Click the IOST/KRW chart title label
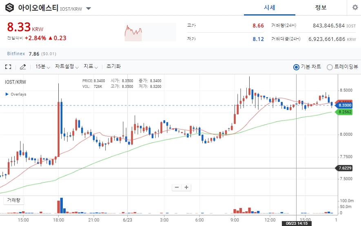The width and height of the screenshot is (361, 226). click(16, 82)
